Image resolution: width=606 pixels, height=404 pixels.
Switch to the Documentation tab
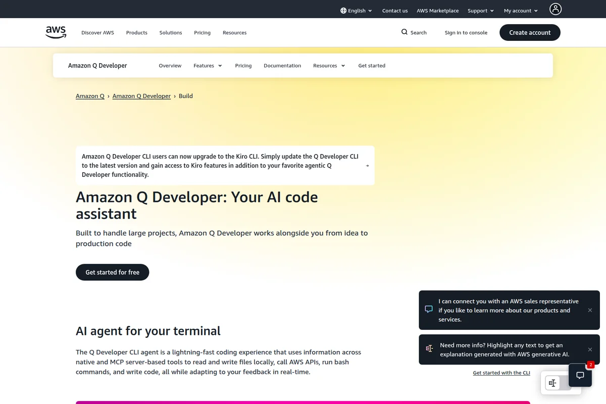(282, 65)
